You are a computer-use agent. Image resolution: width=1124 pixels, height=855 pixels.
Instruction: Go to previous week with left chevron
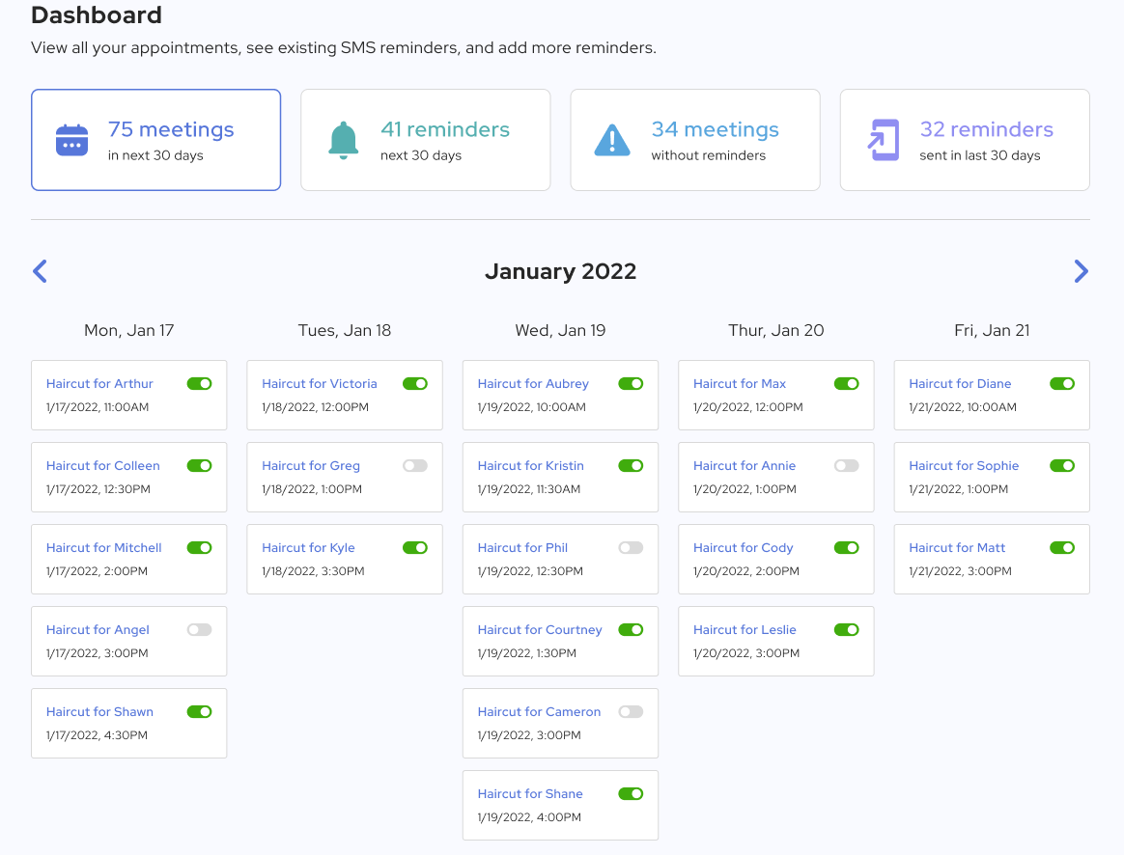(x=41, y=271)
